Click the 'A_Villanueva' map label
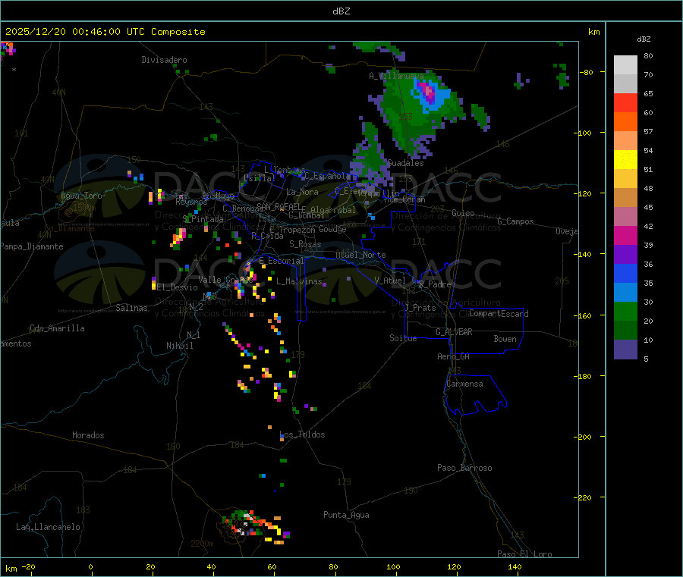 pos(396,76)
